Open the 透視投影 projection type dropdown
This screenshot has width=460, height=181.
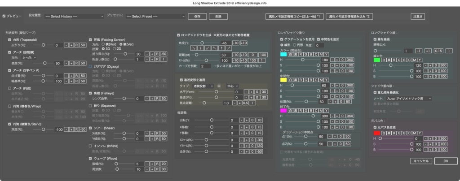(203, 86)
